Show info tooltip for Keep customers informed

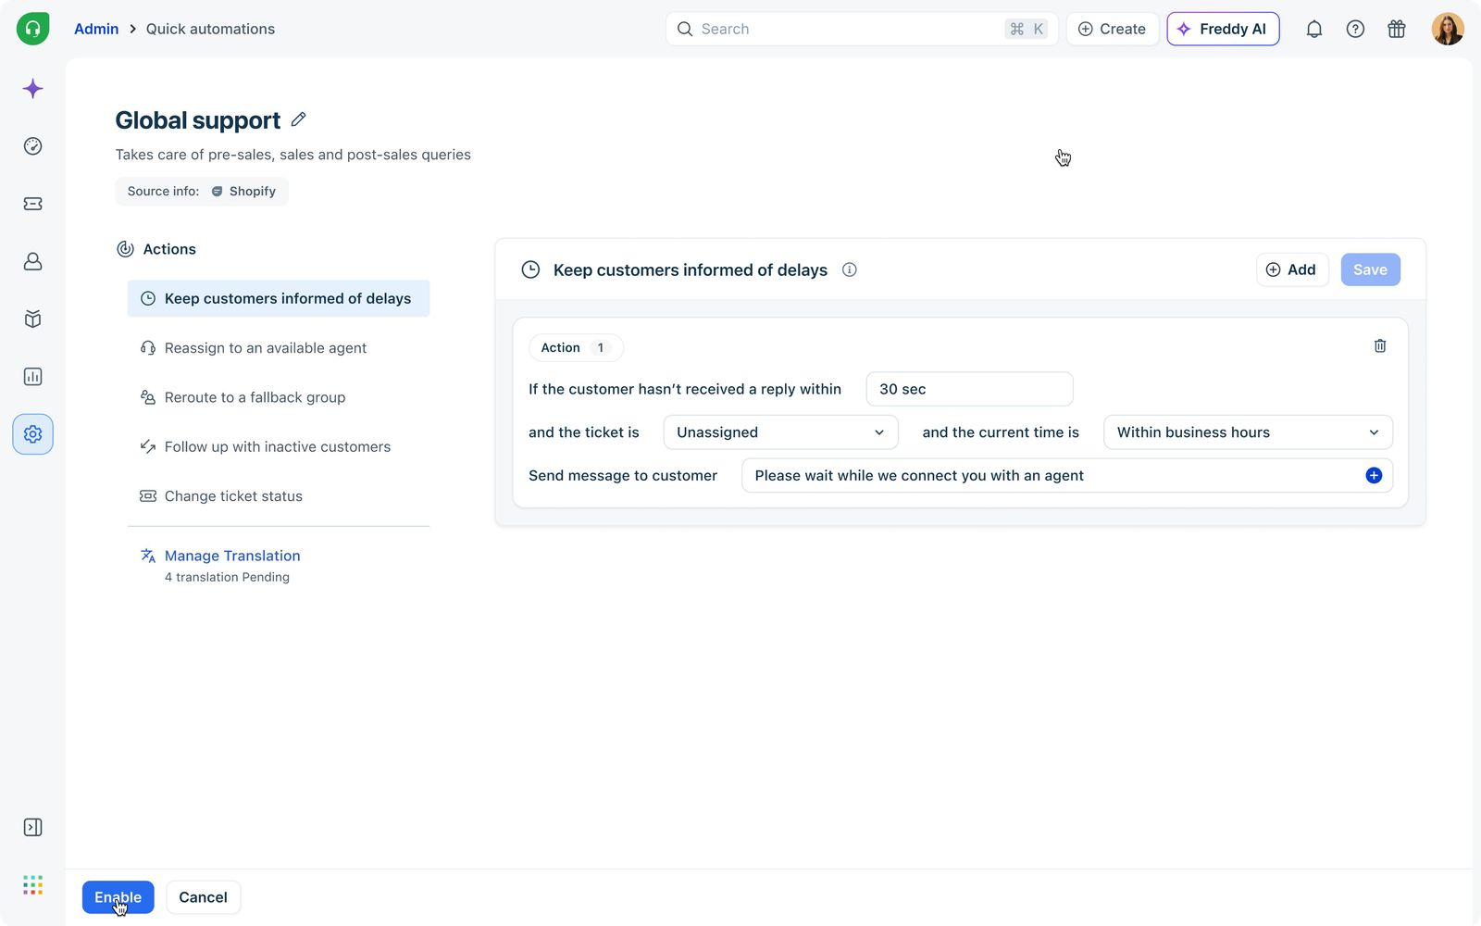pos(849,269)
